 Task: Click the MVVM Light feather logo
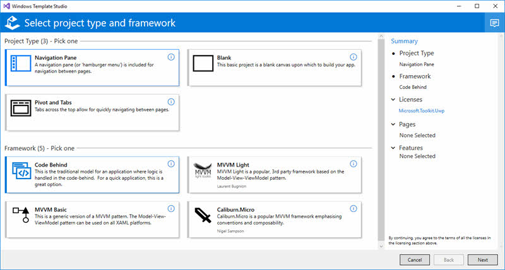[203, 170]
